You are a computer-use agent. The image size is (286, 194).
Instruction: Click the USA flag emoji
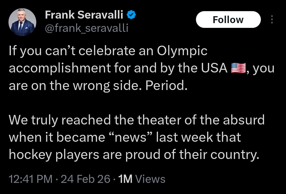(x=239, y=68)
